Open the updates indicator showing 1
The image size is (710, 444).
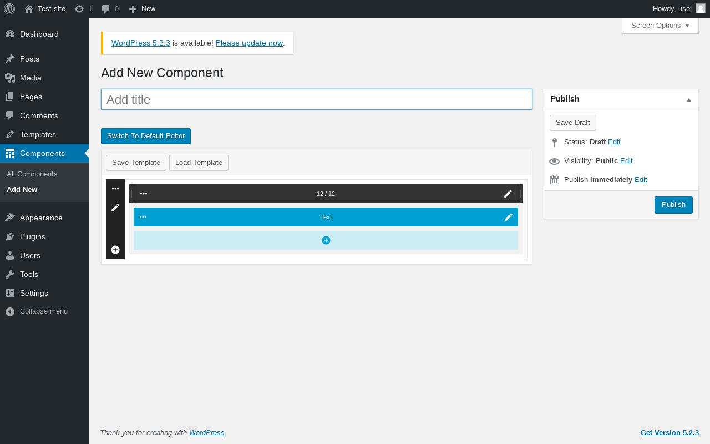tap(83, 9)
